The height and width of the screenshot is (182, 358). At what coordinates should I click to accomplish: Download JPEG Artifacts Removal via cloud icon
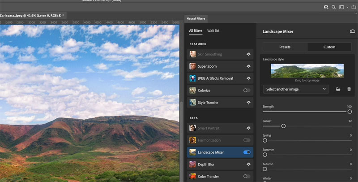click(x=248, y=78)
